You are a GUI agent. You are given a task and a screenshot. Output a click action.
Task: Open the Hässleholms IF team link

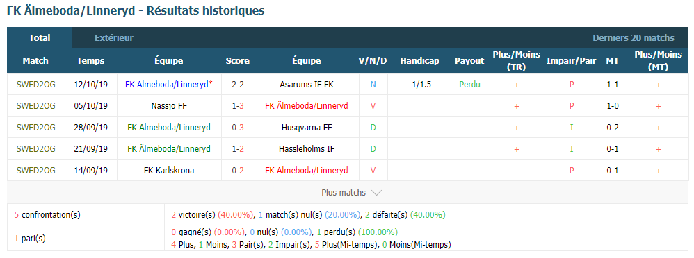[x=307, y=149]
